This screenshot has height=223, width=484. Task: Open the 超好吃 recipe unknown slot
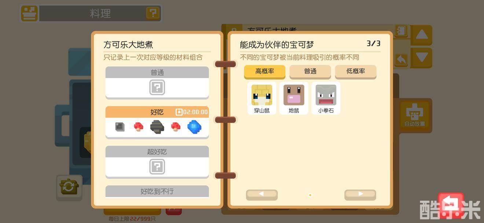coord(157,167)
